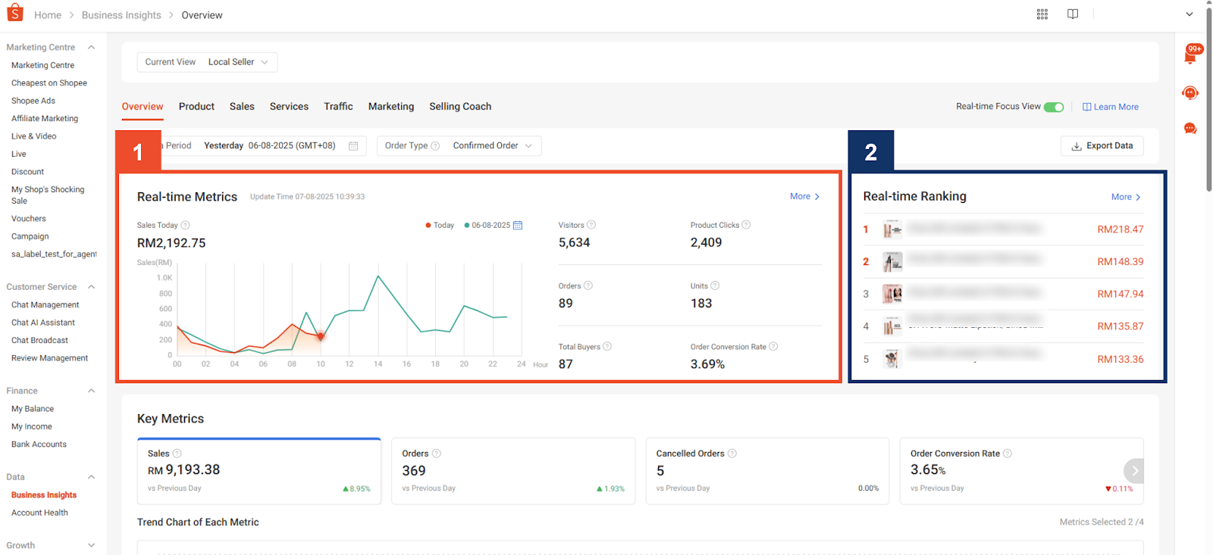Show next key metrics with arrow button
The height and width of the screenshot is (555, 1213).
coord(1134,471)
